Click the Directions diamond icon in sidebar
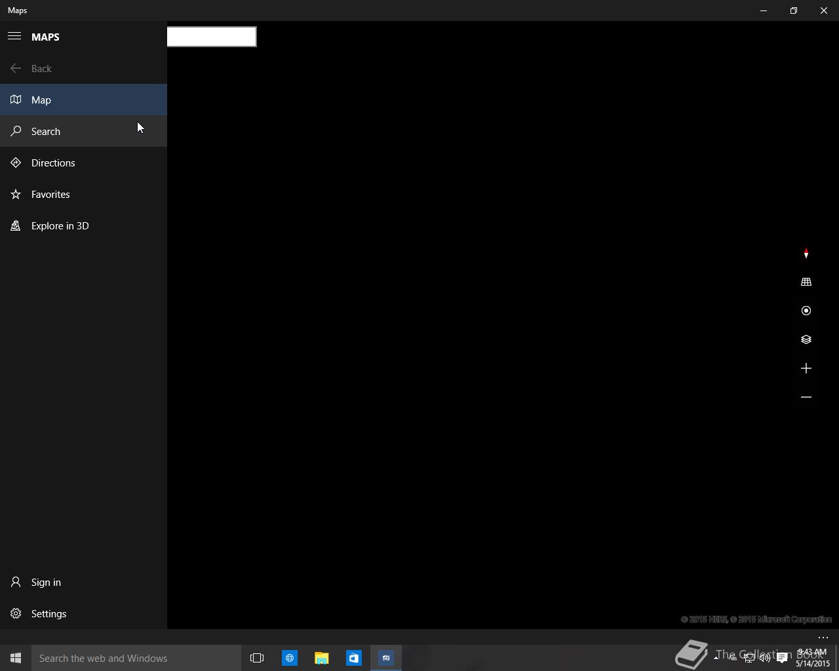This screenshot has height=671, width=839. click(x=16, y=163)
